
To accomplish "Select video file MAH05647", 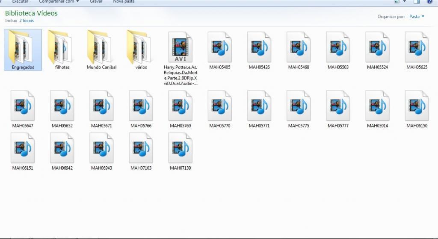I will tap(23, 109).
